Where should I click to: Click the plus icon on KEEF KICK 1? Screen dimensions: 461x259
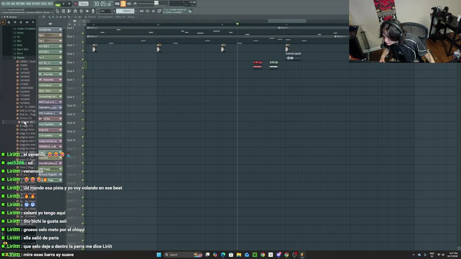click(x=60, y=46)
